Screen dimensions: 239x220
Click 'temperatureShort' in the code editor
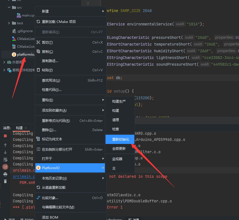pyautogui.click(x=172, y=44)
